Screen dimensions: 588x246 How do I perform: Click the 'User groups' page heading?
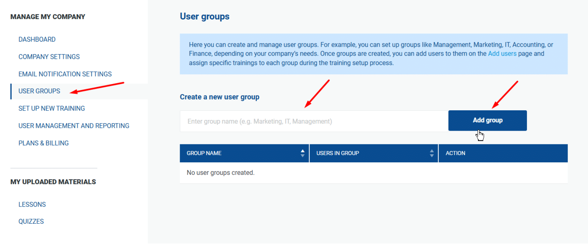pyautogui.click(x=205, y=17)
